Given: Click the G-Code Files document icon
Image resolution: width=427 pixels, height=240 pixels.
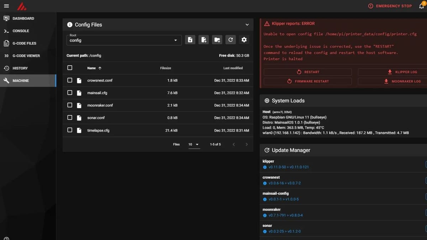Looking at the screenshot, I should point(6,43).
